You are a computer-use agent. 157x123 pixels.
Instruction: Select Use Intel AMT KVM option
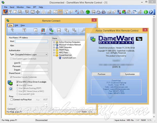(17, 94)
